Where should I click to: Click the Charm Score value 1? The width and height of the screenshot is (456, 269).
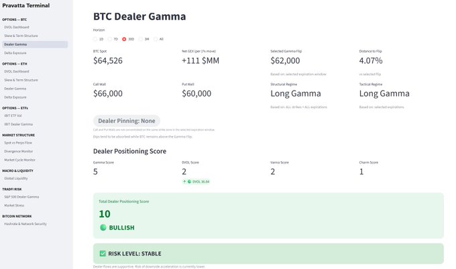click(x=361, y=172)
